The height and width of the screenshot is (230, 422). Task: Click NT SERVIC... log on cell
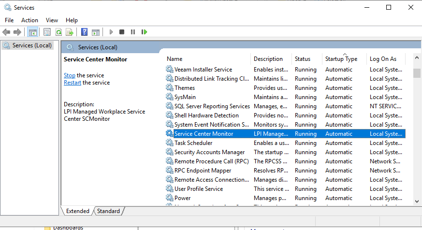click(385, 106)
